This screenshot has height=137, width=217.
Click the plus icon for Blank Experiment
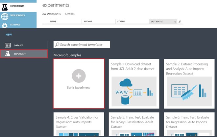coord(79,76)
